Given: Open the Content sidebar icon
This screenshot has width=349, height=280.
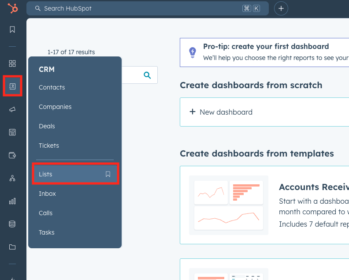Looking at the screenshot, I should [12, 132].
